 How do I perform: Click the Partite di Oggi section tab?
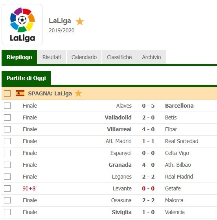pos(26,78)
